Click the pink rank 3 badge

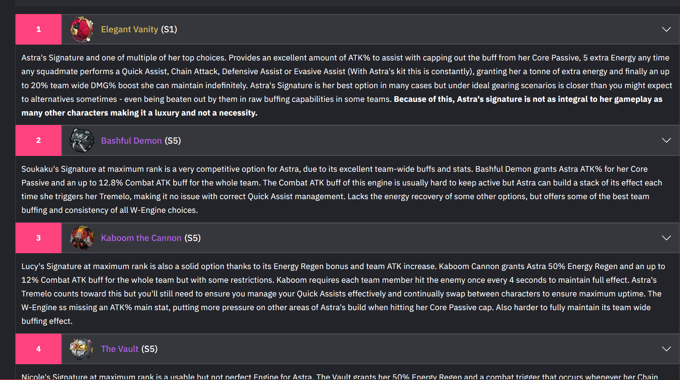[x=39, y=238]
